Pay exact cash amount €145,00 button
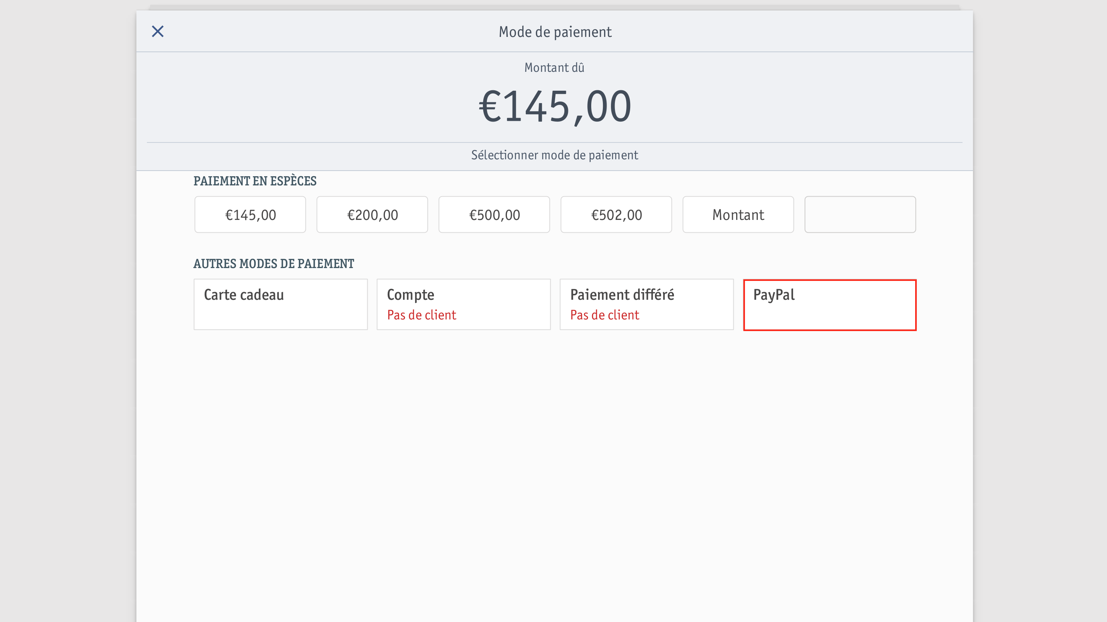The image size is (1107, 622). [250, 215]
